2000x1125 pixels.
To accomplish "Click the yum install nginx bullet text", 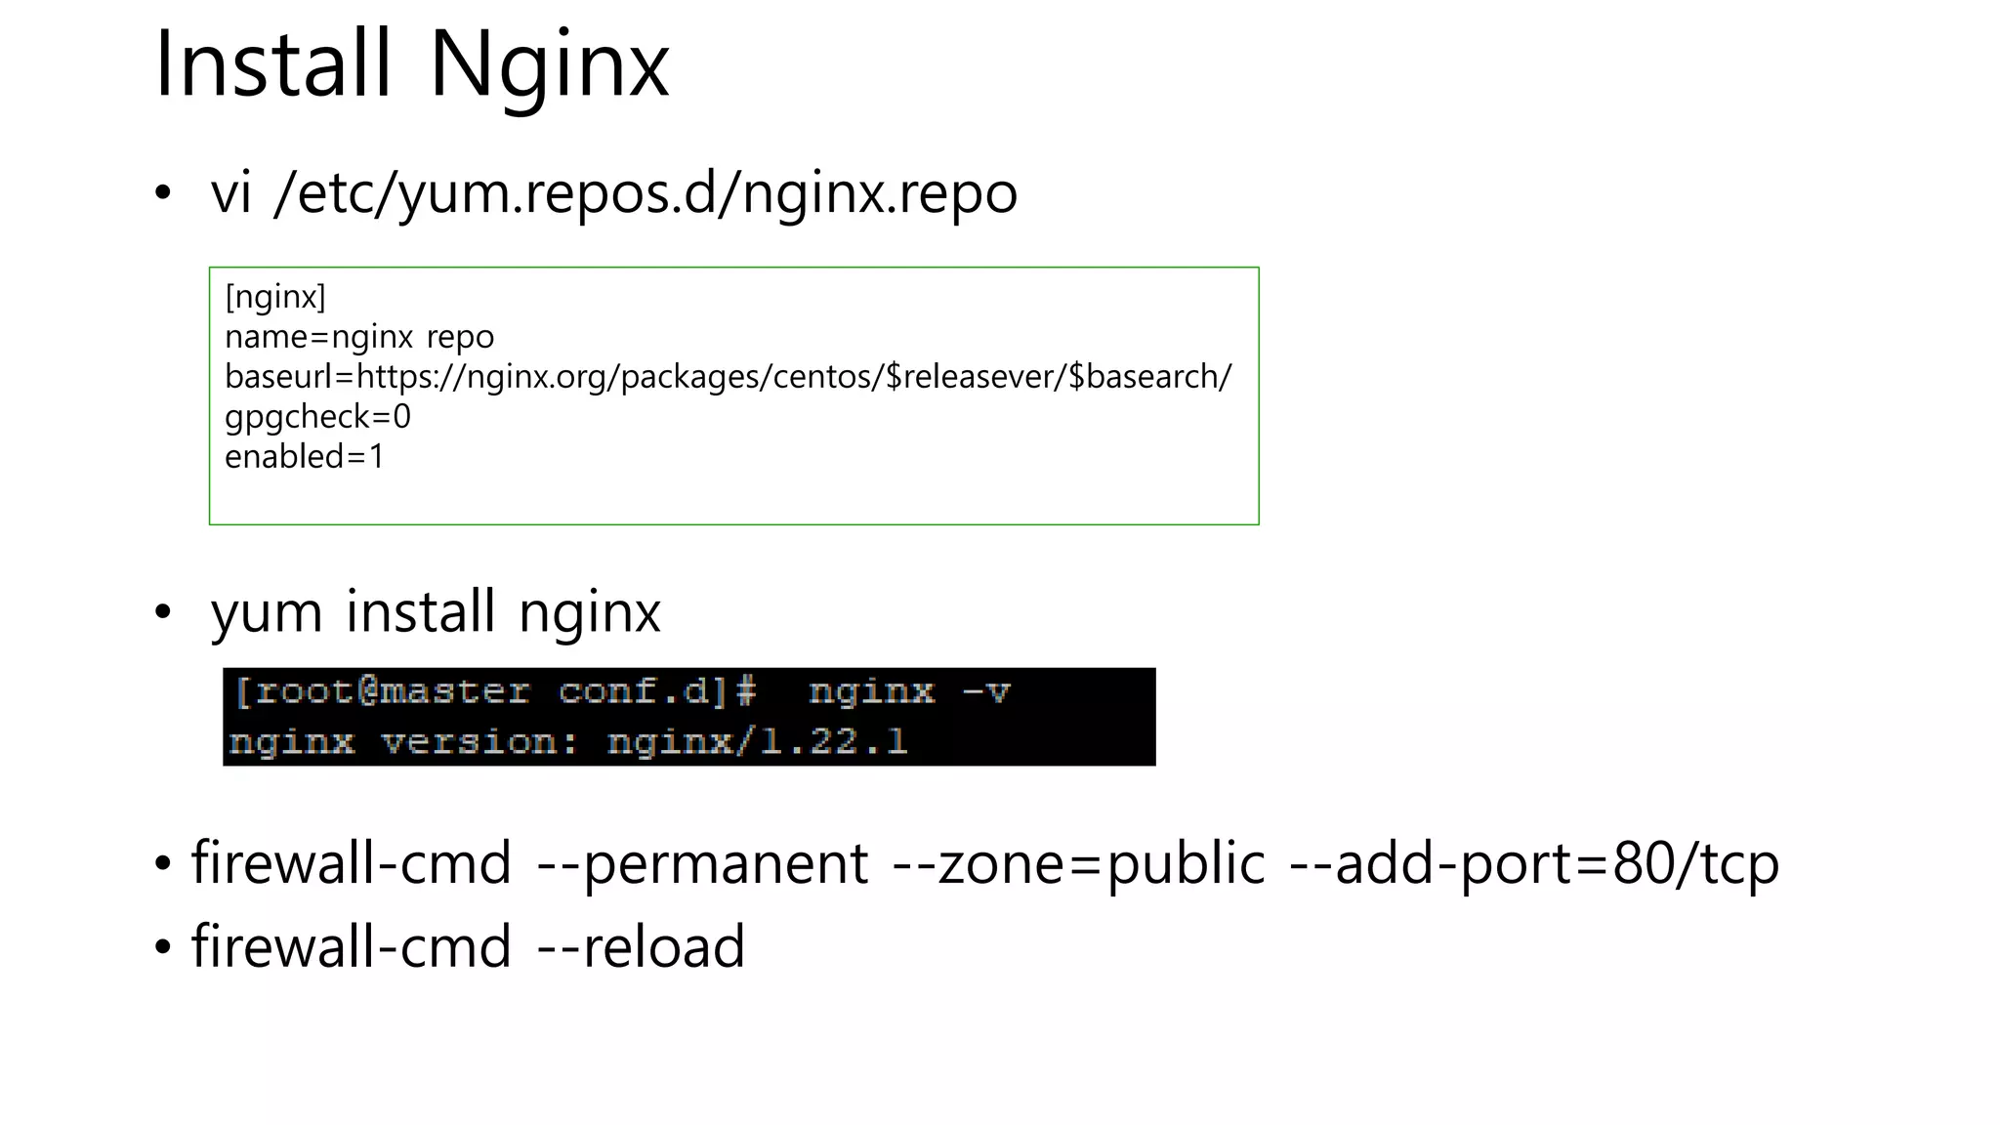I will 436,612.
